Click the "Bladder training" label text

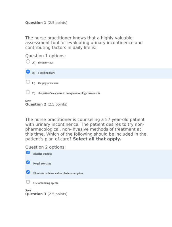tap(43, 154)
